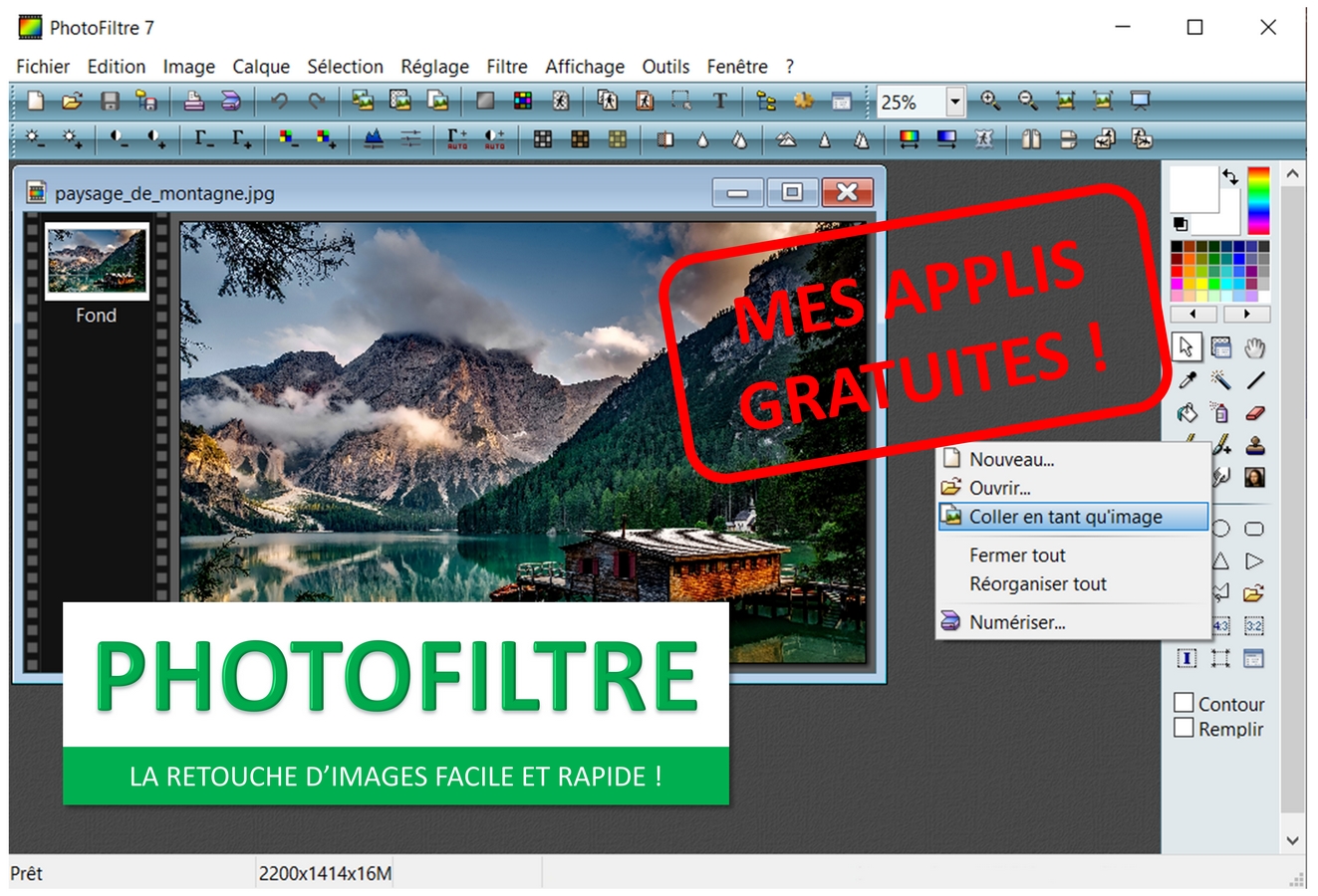Click the Text tool T icon
This screenshot has width=1318, height=896.
[x=719, y=102]
